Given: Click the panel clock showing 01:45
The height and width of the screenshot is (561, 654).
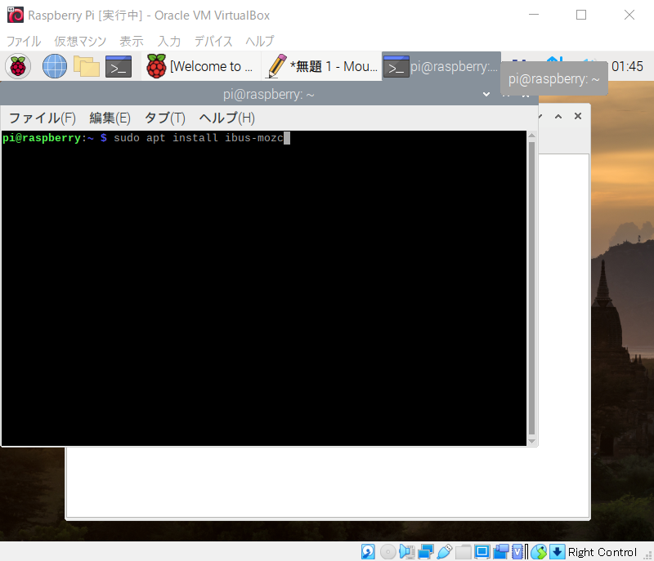Looking at the screenshot, I should tap(627, 66).
